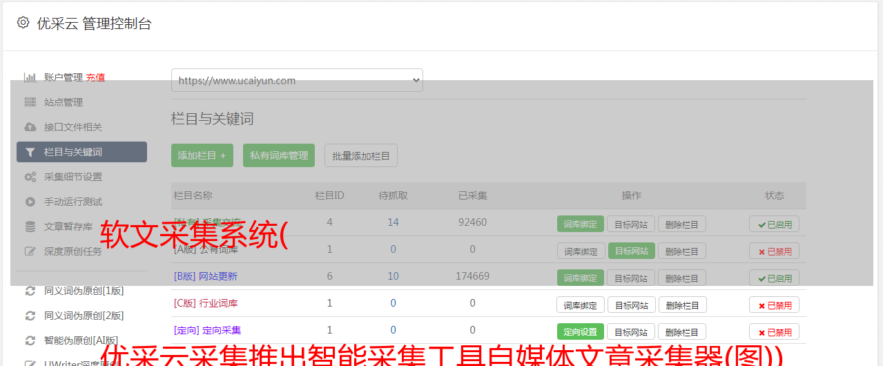883x366 pixels.
Task: Click the 已采集 column header
Action: tap(473, 195)
